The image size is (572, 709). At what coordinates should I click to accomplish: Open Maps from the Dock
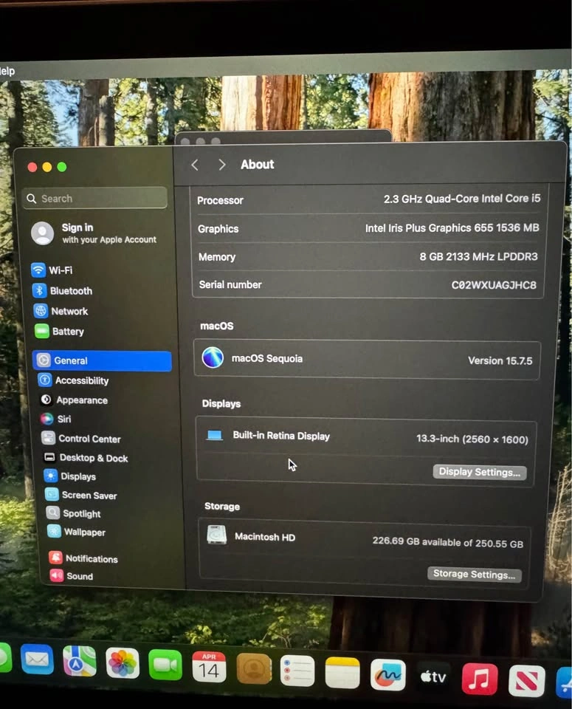coord(80,662)
